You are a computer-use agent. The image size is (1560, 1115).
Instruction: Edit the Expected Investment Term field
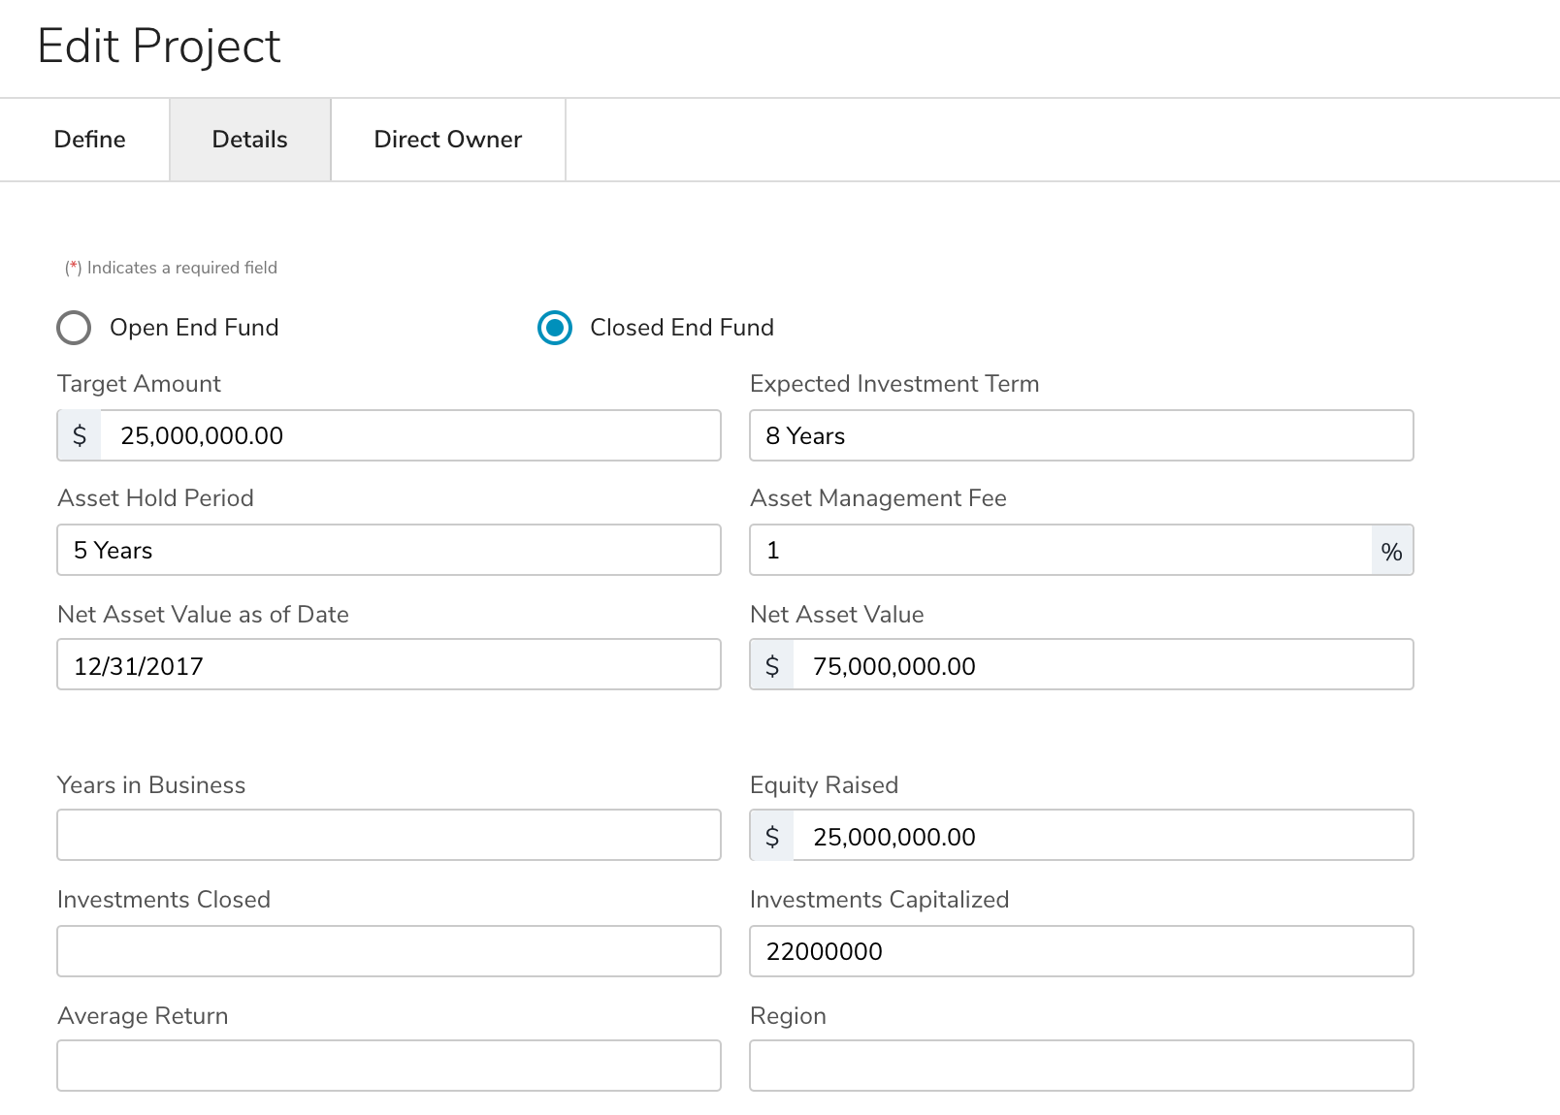coord(1081,435)
